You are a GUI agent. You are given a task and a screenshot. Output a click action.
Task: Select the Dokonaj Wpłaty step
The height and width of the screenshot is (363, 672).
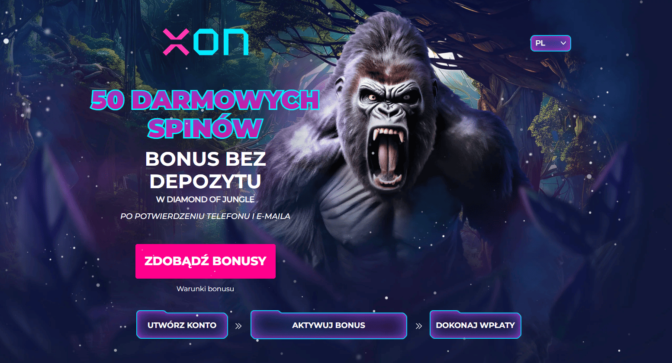click(x=476, y=325)
